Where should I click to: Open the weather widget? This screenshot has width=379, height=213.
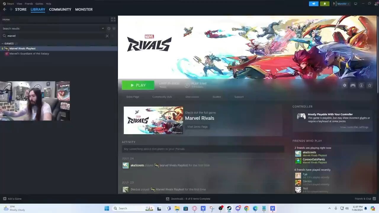[14, 208]
